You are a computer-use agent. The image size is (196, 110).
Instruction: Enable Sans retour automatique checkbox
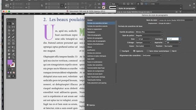148,51
